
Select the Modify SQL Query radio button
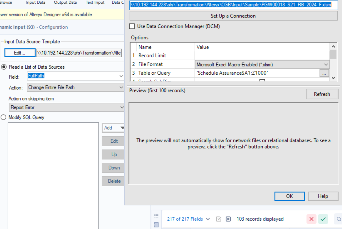point(3,117)
